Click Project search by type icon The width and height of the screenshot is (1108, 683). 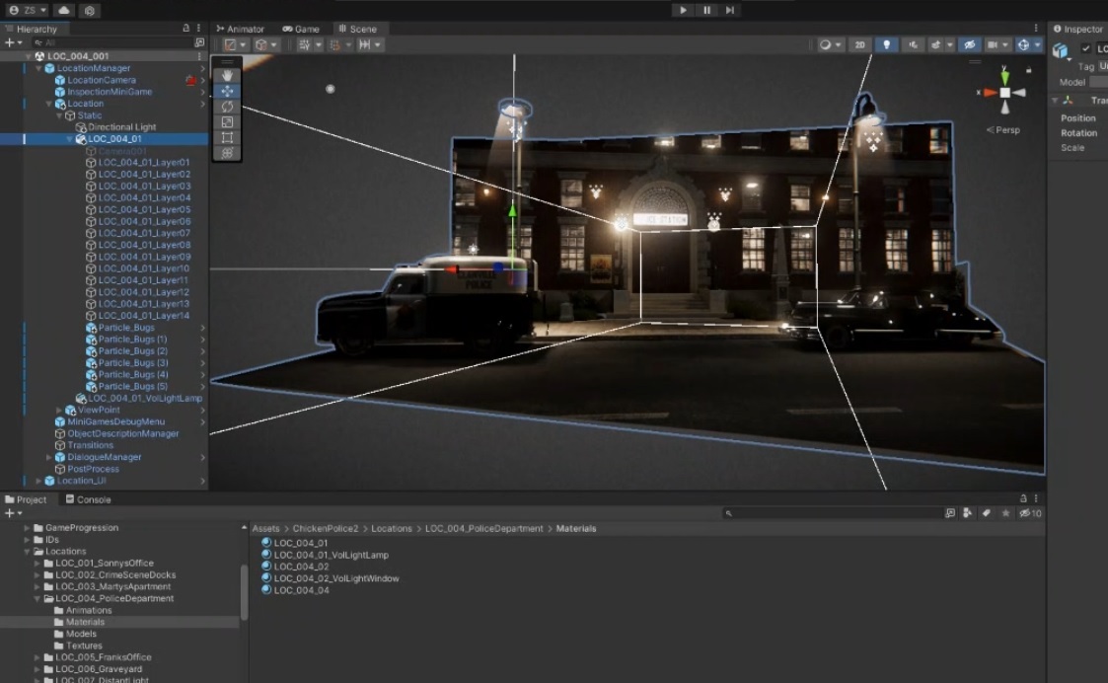pyautogui.click(x=967, y=513)
